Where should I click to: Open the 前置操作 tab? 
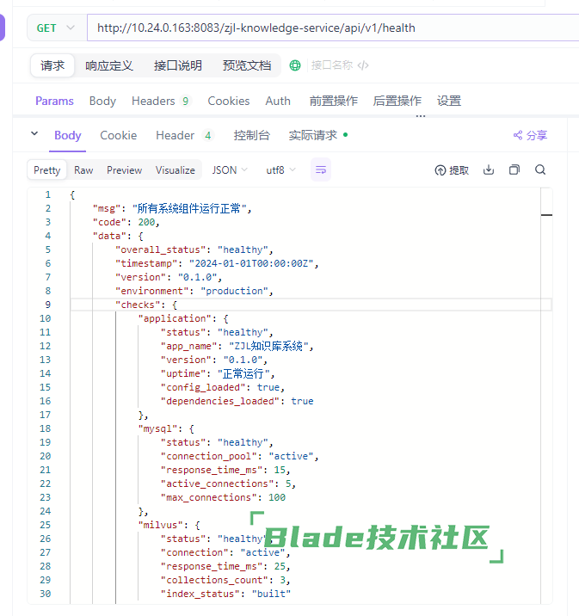pos(333,101)
